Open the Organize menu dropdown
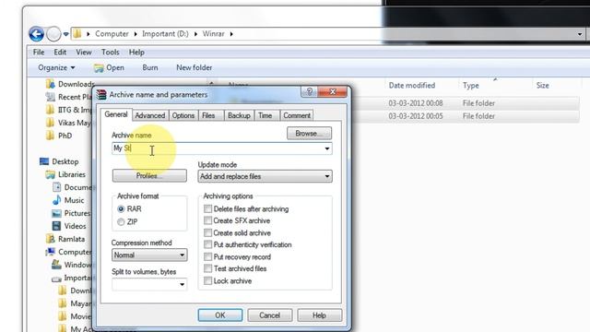 click(x=56, y=67)
